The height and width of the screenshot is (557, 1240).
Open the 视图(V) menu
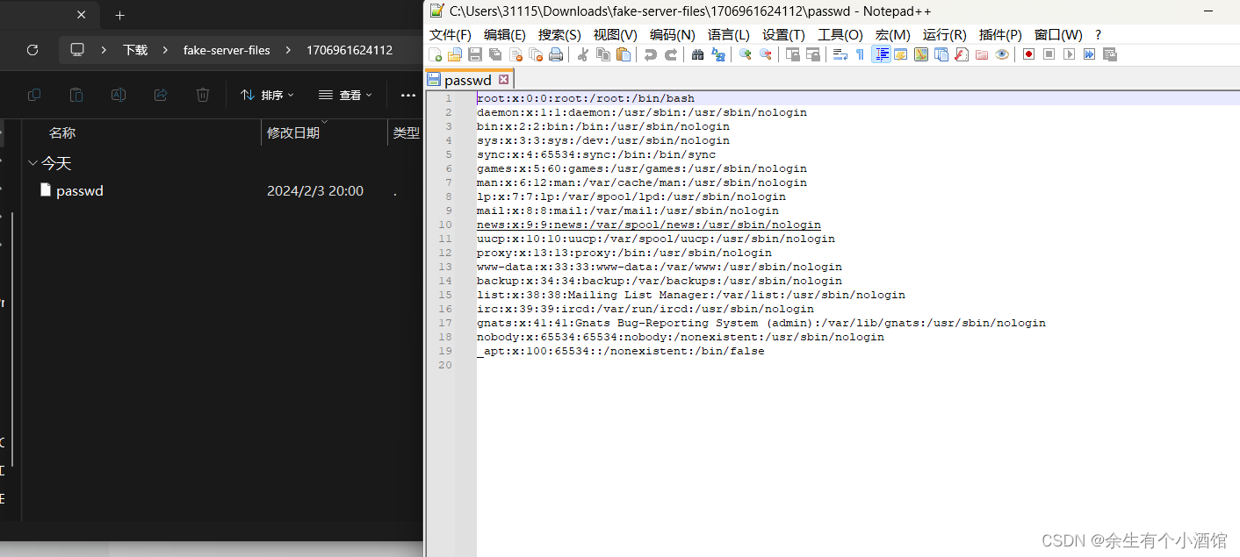point(615,35)
